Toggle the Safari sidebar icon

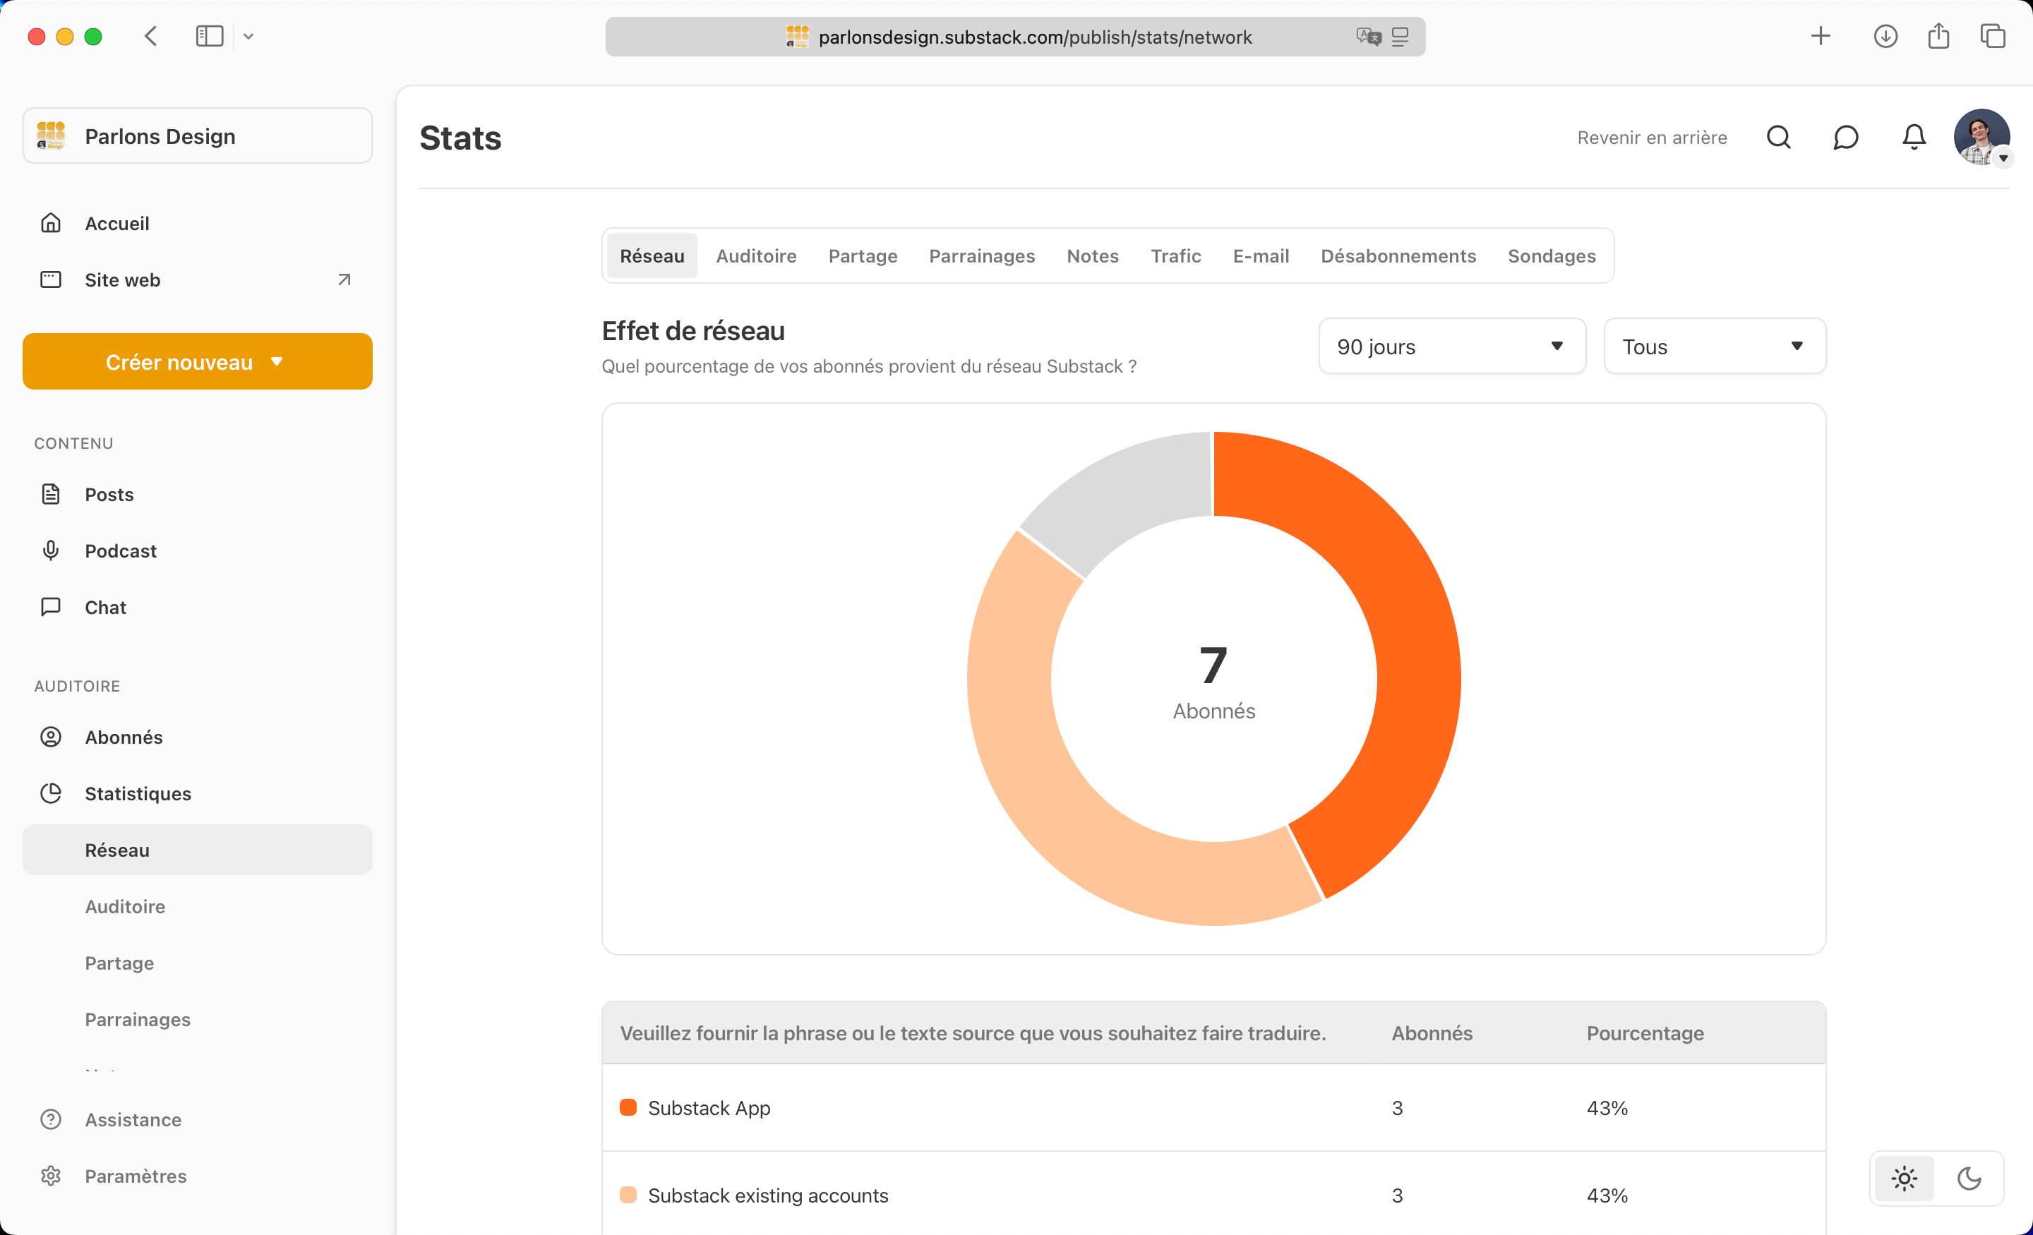pos(210,36)
